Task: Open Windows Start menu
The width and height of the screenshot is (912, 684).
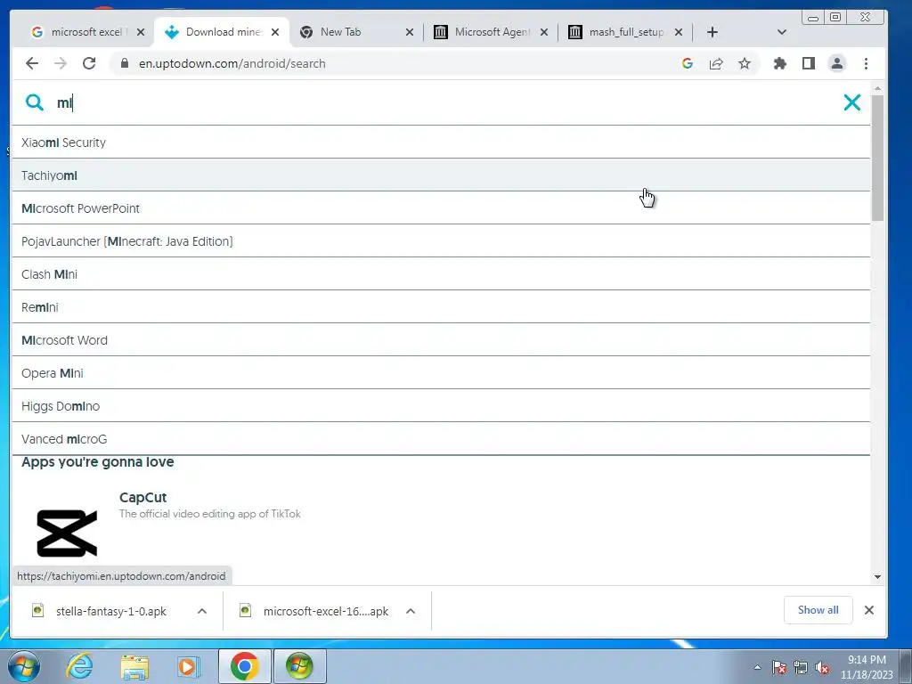Action: pyautogui.click(x=23, y=666)
